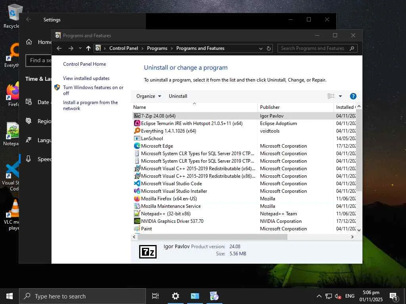Select the voidtools publisher cell
406x304 pixels.
point(270,131)
